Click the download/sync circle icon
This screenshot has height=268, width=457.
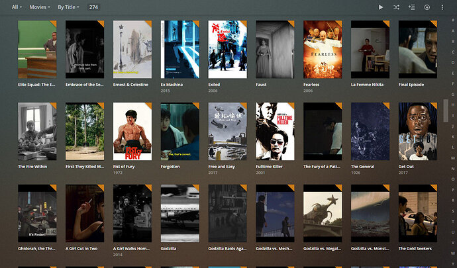(x=427, y=7)
